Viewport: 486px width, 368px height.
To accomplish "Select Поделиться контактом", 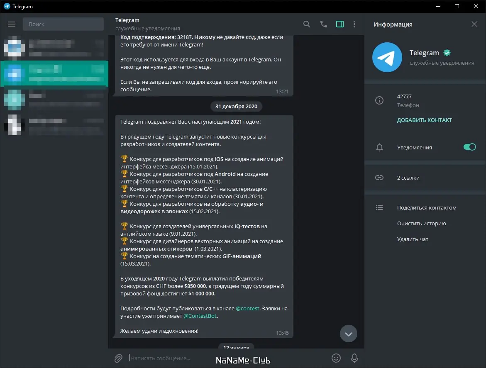I will point(427,207).
